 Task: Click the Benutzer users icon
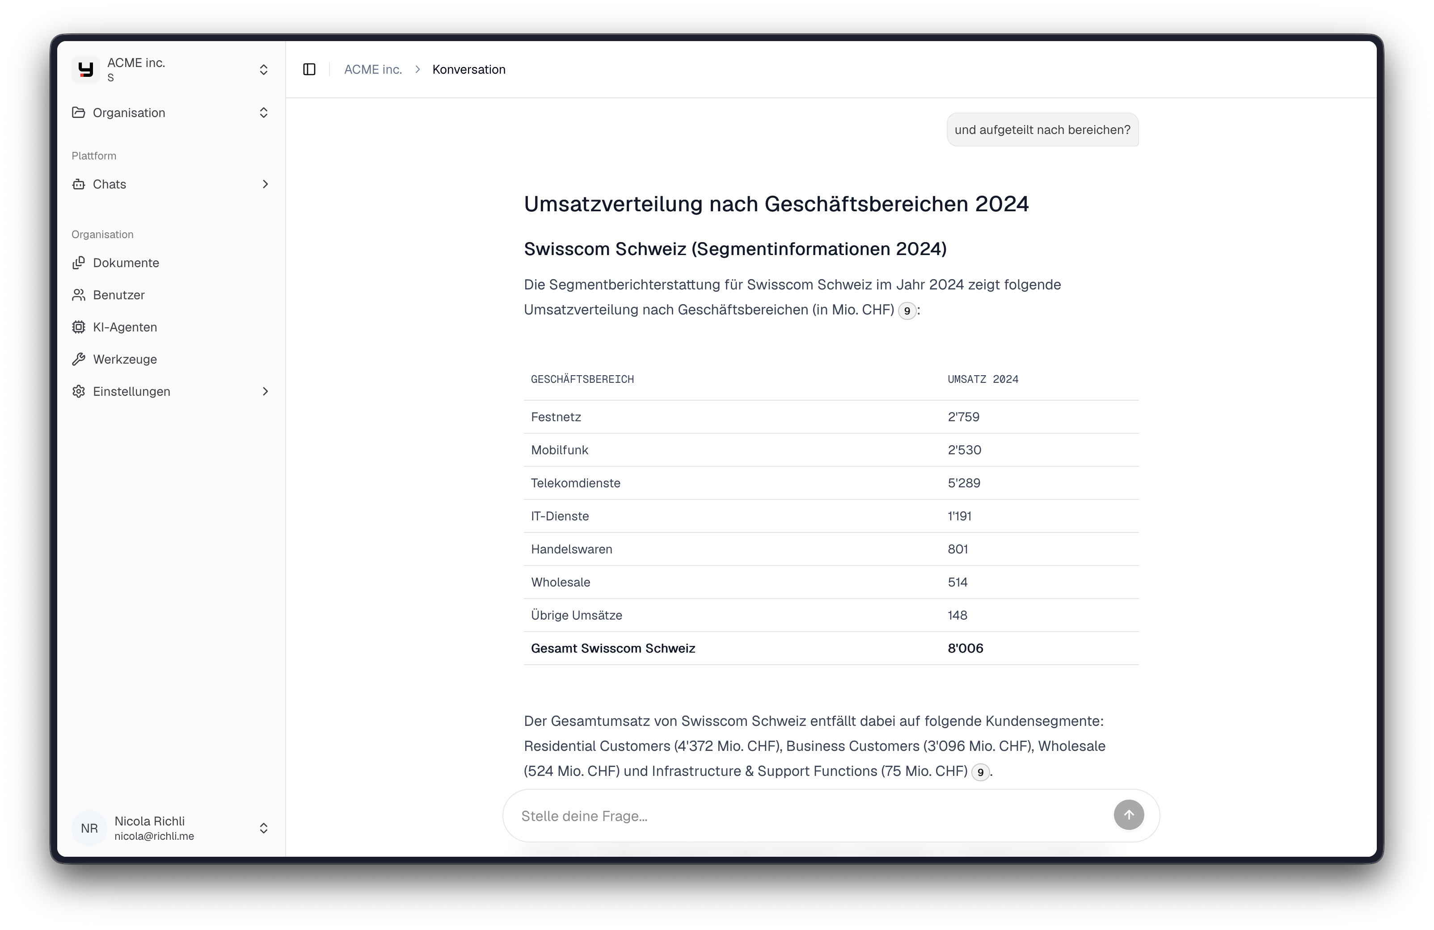78,295
